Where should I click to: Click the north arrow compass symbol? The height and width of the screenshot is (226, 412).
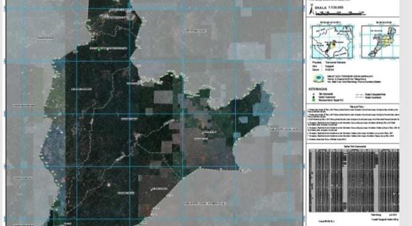(x=311, y=10)
